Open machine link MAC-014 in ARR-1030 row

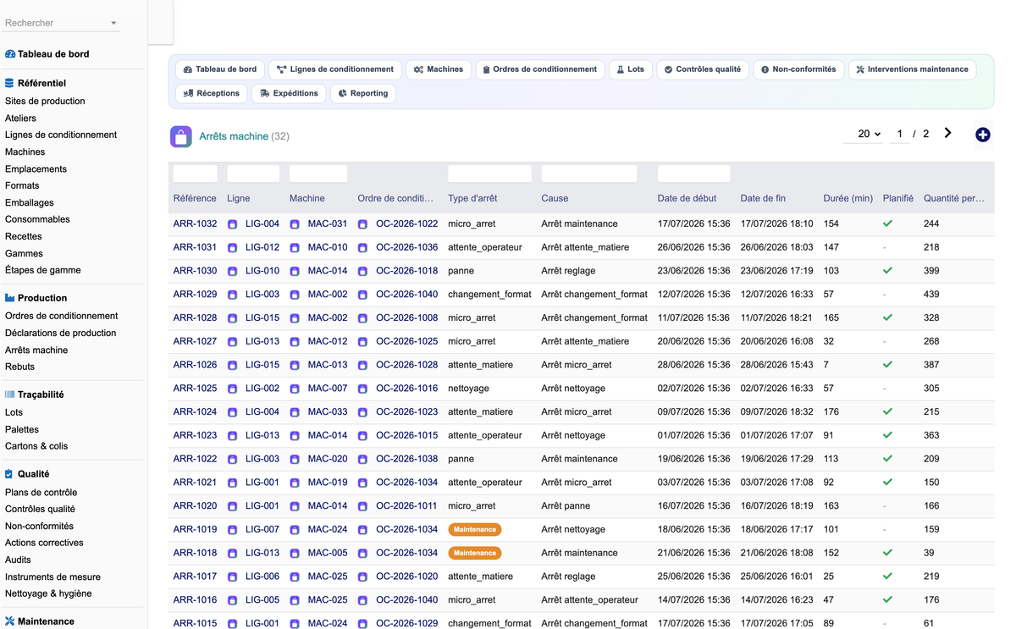click(328, 271)
